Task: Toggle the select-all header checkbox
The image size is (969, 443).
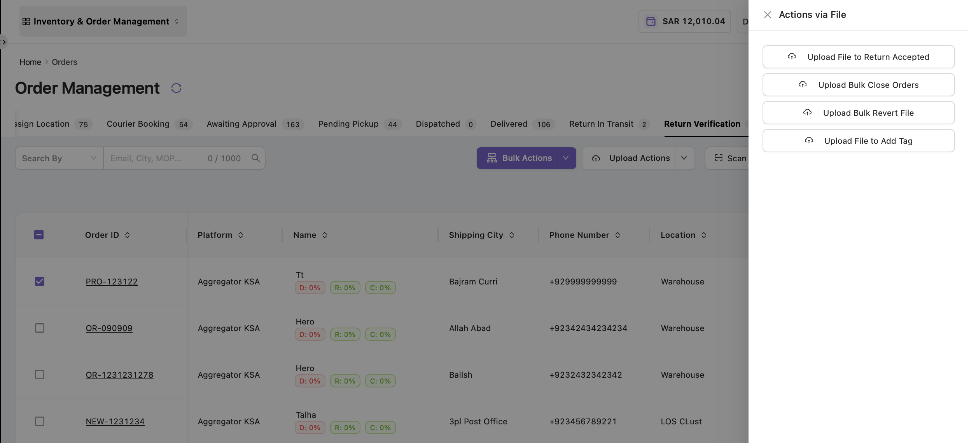Action: coord(39,235)
